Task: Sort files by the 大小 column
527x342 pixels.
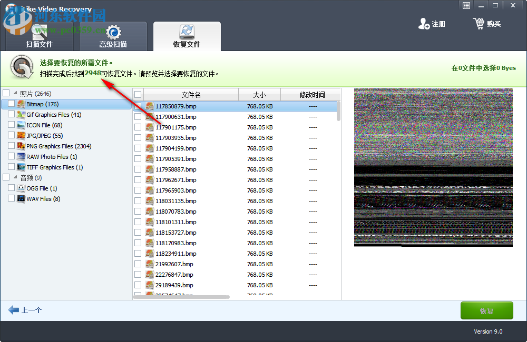Action: click(x=259, y=94)
